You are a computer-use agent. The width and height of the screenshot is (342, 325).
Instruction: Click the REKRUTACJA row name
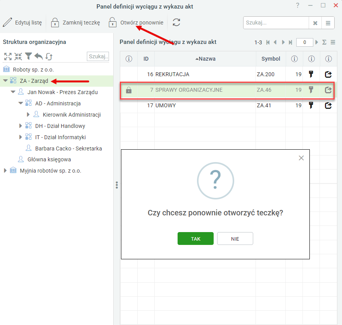[x=172, y=74]
